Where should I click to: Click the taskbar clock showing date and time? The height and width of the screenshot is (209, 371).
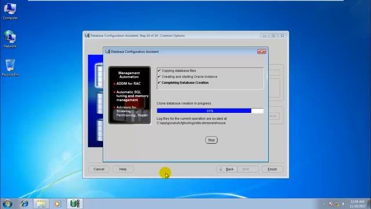click(x=358, y=204)
